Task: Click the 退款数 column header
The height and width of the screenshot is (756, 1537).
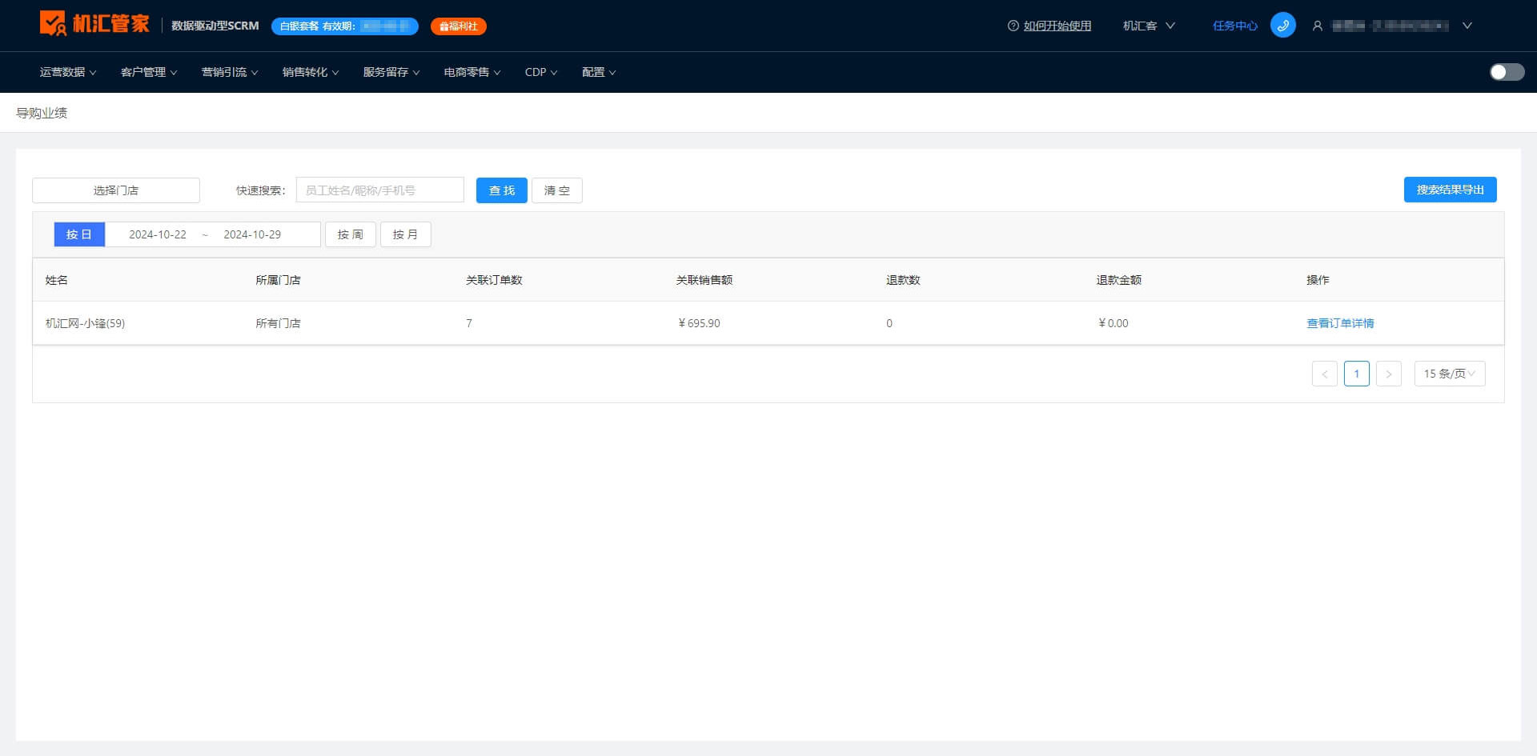Action: coord(903,280)
